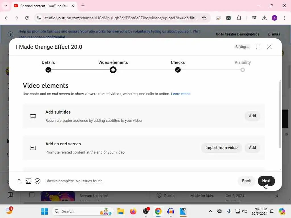Click Add for the end screen
Viewport: 291px width, 218px height.
pos(252,148)
